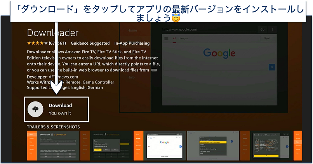
Task: Click the Google search input box
Action: point(216,67)
